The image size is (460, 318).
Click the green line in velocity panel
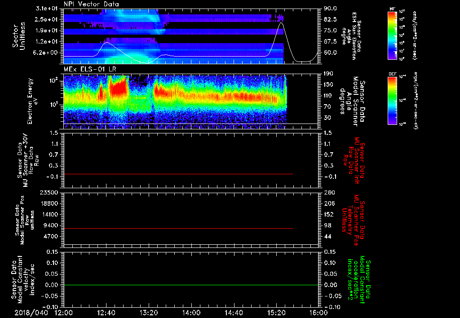pyautogui.click(x=191, y=285)
